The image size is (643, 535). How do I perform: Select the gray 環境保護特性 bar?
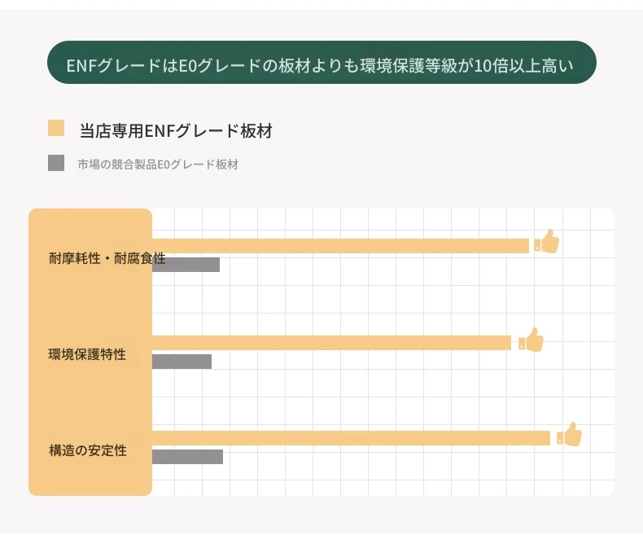(182, 361)
